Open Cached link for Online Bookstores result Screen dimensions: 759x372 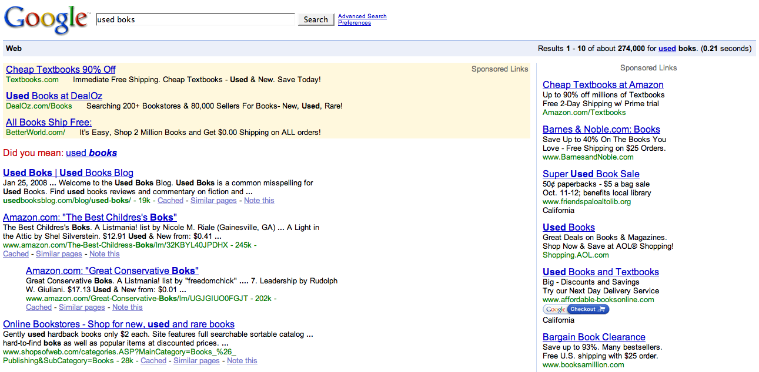153,361
